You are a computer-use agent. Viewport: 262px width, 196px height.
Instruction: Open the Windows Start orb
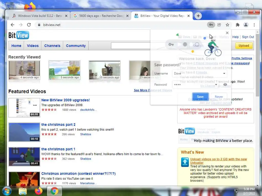click(x=7, y=191)
